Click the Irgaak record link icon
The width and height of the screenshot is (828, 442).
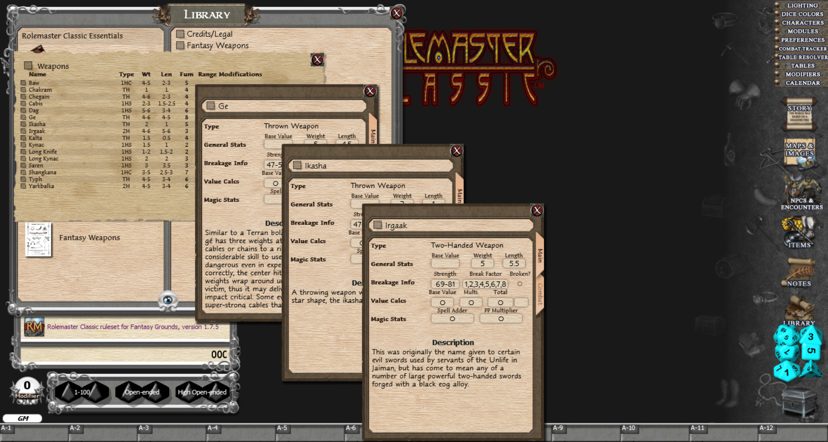[x=378, y=225]
